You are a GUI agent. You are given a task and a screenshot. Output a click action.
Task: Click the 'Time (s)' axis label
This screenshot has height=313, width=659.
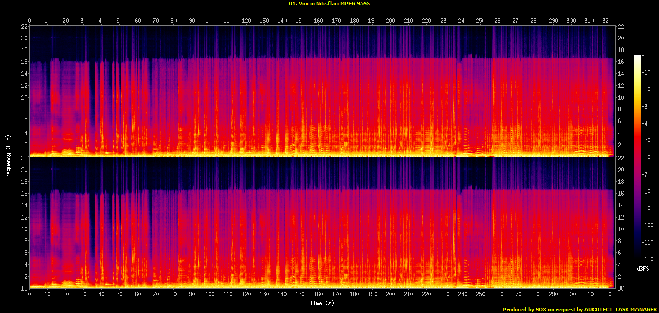point(322,303)
